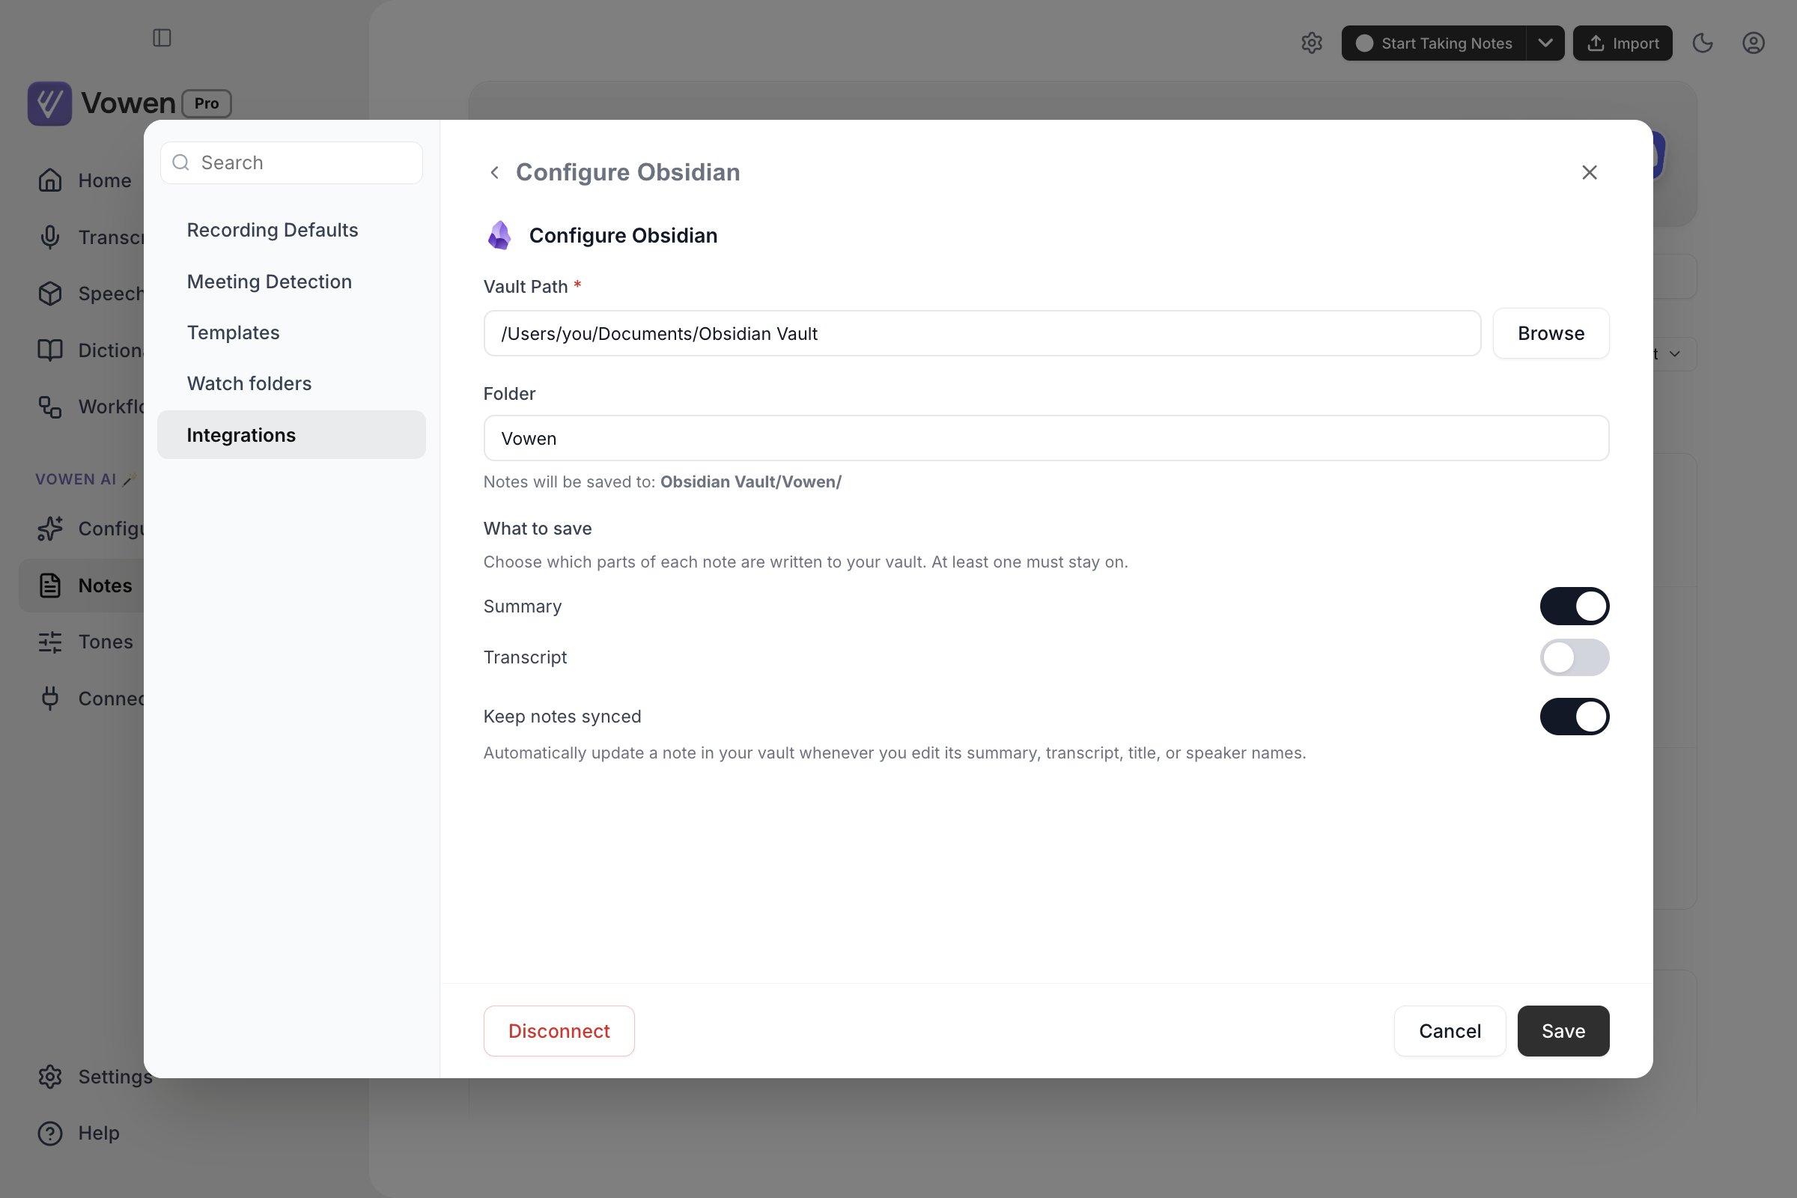The image size is (1797, 1198).
Task: Open Transcription microphone icon in sidebar
Action: click(50, 237)
